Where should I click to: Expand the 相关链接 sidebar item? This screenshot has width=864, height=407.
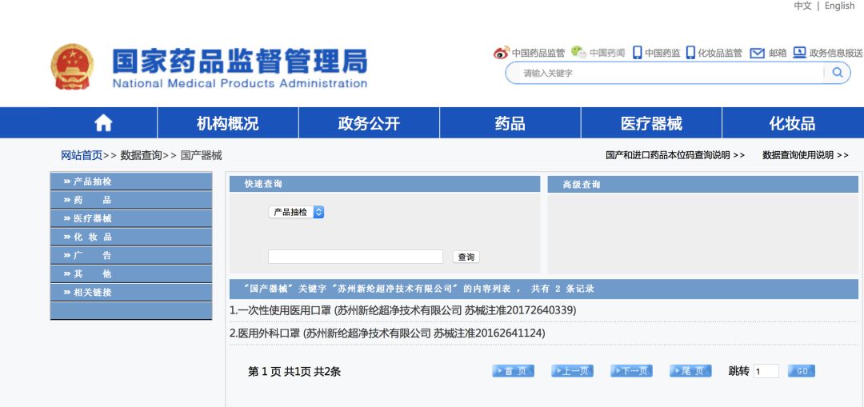tap(131, 293)
